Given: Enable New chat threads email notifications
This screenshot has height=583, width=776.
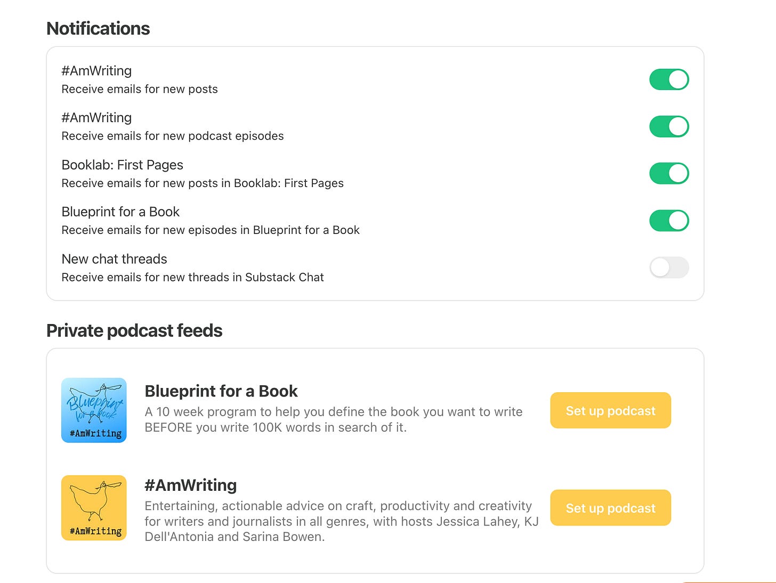Looking at the screenshot, I should [x=669, y=267].
